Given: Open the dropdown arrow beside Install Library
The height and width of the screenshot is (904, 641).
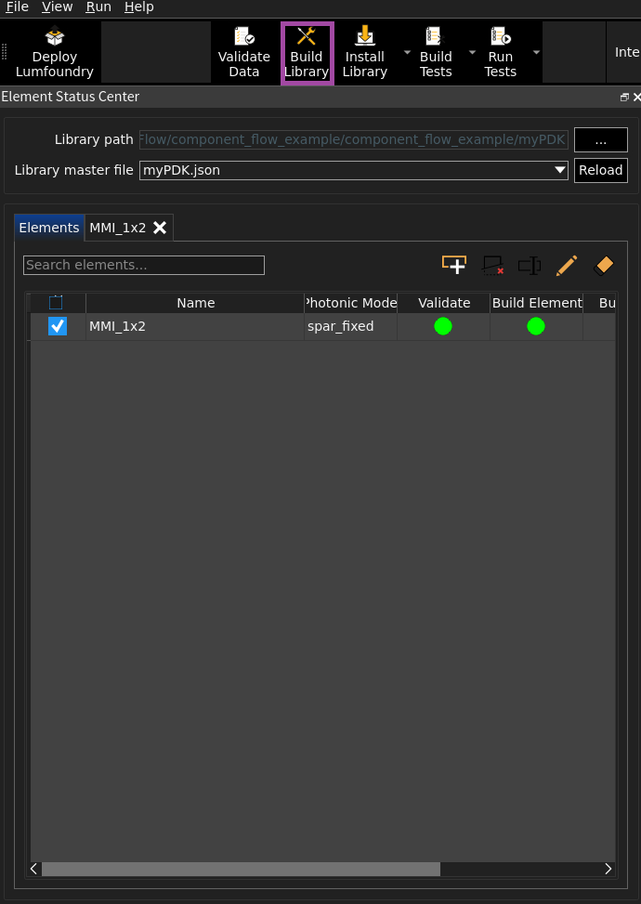Looking at the screenshot, I should 407,52.
